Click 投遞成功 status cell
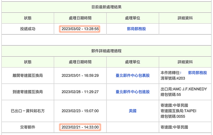213x135 pixels. point(28,29)
